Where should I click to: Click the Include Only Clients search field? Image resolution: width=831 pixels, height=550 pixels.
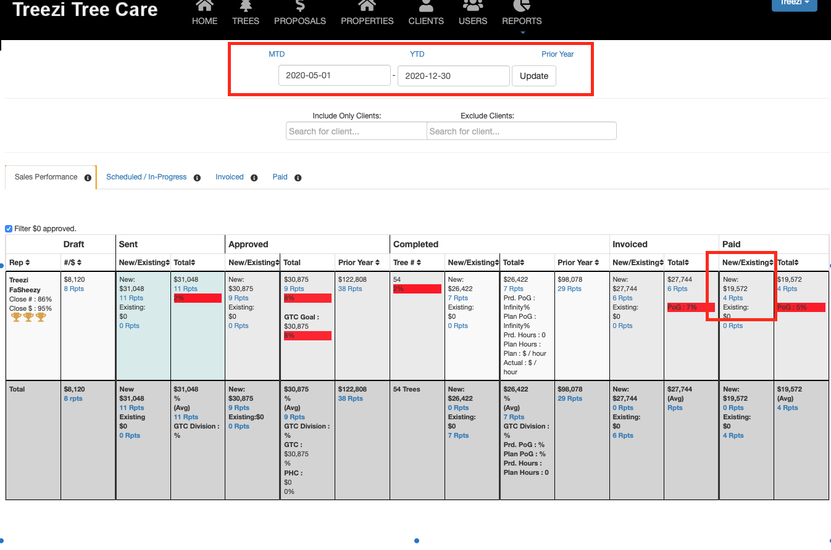[x=356, y=131]
